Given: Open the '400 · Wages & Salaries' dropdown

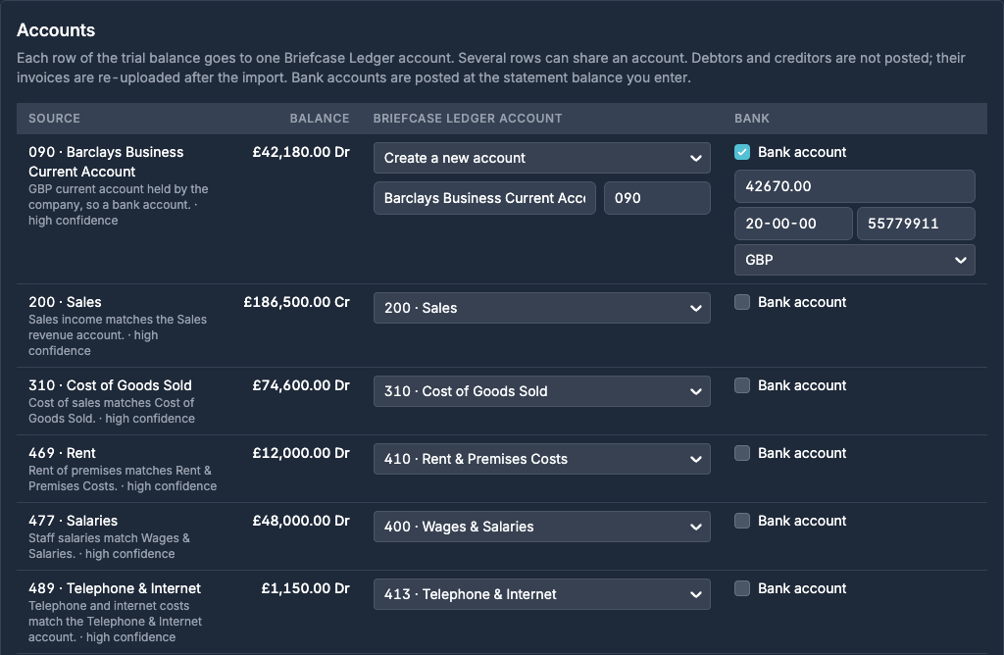Looking at the screenshot, I should 541,527.
